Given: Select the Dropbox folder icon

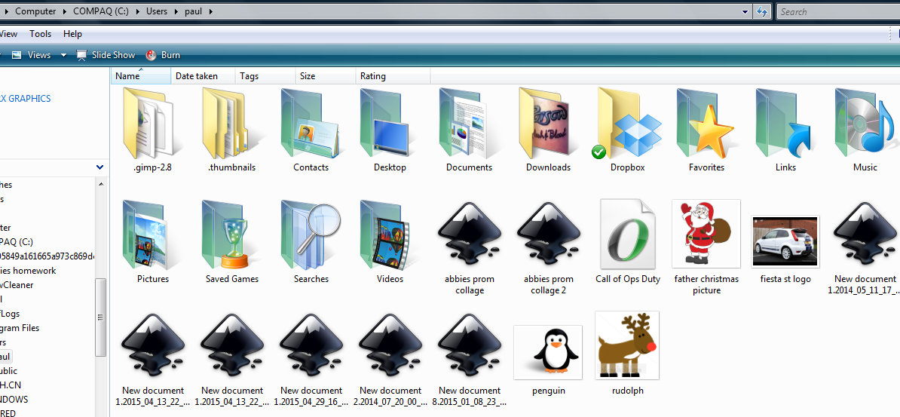Looking at the screenshot, I should (627, 124).
